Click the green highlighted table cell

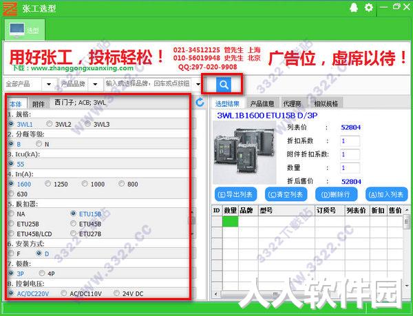[231, 222]
